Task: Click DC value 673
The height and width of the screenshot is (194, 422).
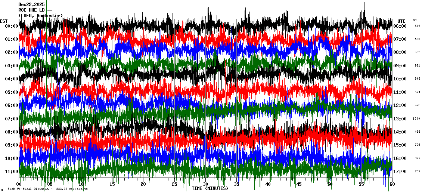Action: pos(418,105)
